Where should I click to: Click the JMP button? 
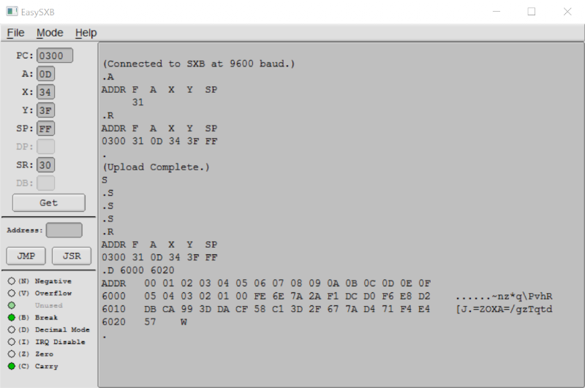click(x=26, y=256)
